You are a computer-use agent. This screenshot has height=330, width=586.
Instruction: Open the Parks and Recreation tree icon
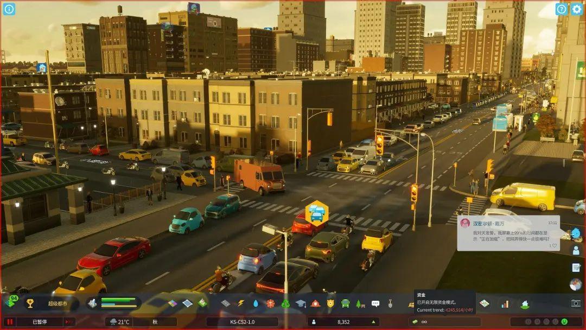[360, 303]
